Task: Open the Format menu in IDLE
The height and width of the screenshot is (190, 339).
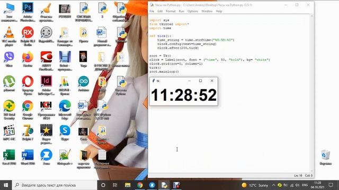Action: click(171, 11)
